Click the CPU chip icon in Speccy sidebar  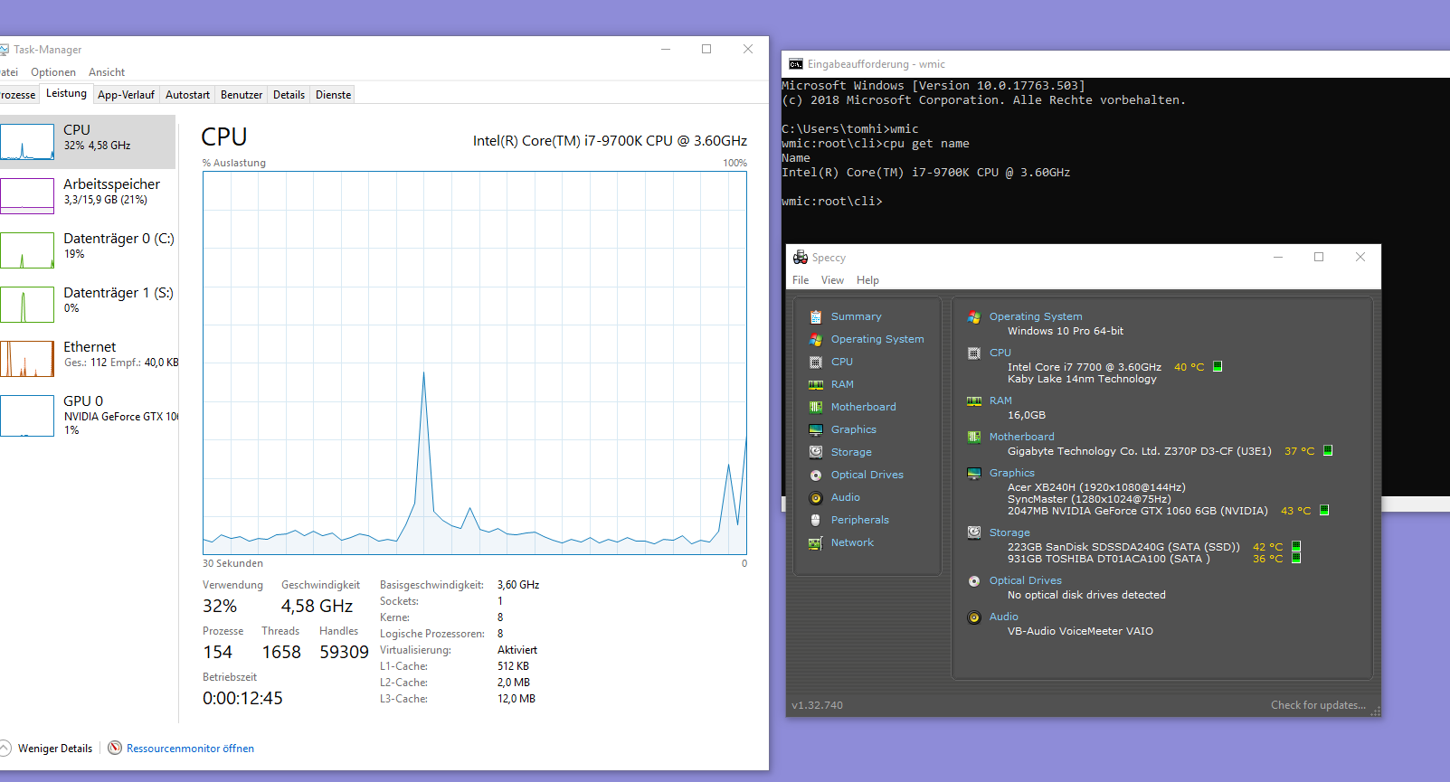pyautogui.click(x=815, y=362)
